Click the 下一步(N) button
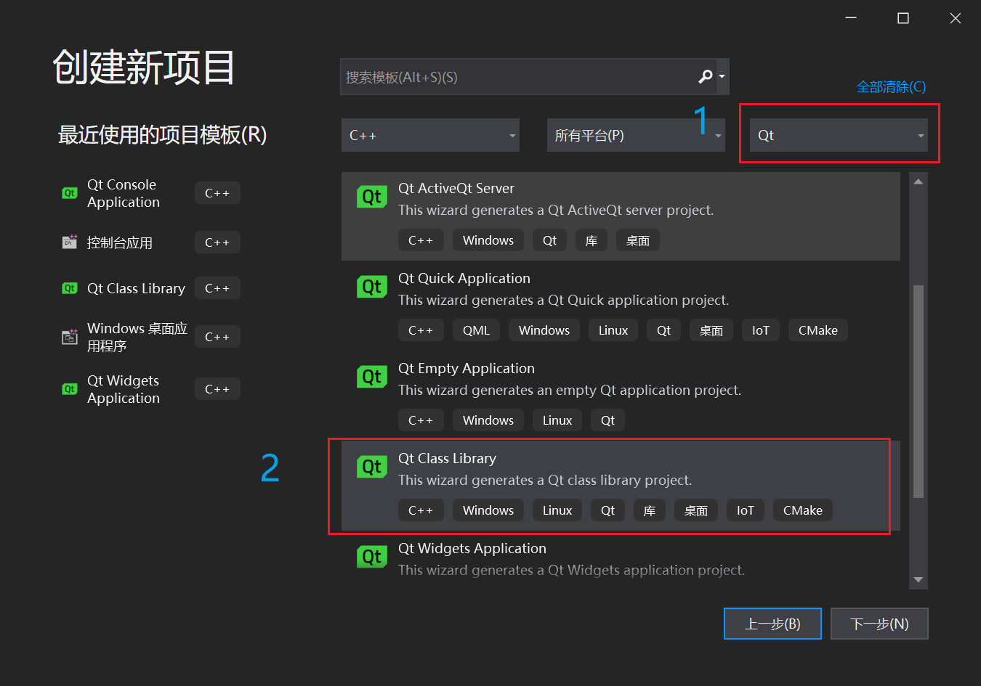Image resolution: width=981 pixels, height=686 pixels. click(x=879, y=624)
